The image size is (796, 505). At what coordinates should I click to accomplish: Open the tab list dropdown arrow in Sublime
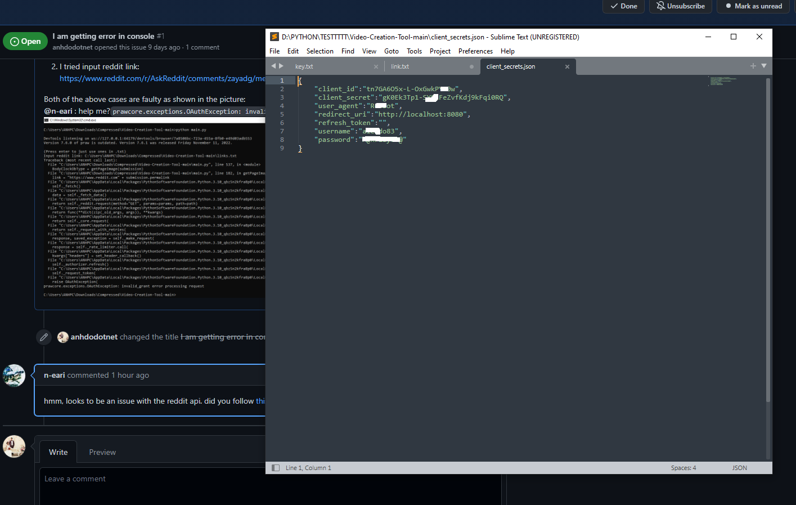[x=764, y=66]
